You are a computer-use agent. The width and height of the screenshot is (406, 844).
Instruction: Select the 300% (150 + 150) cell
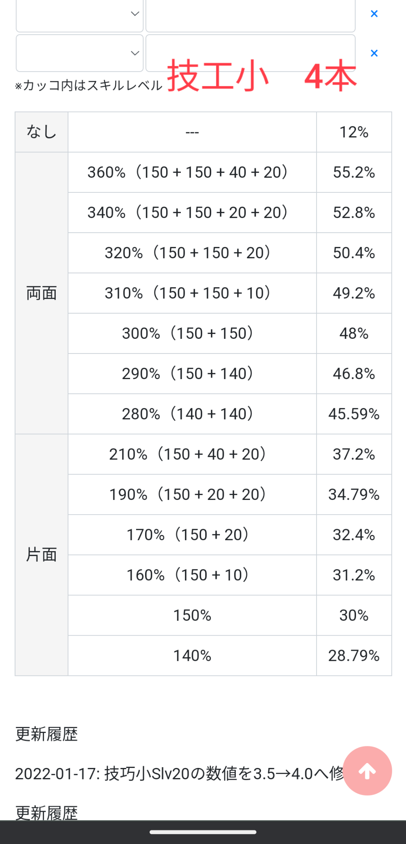[x=192, y=334]
